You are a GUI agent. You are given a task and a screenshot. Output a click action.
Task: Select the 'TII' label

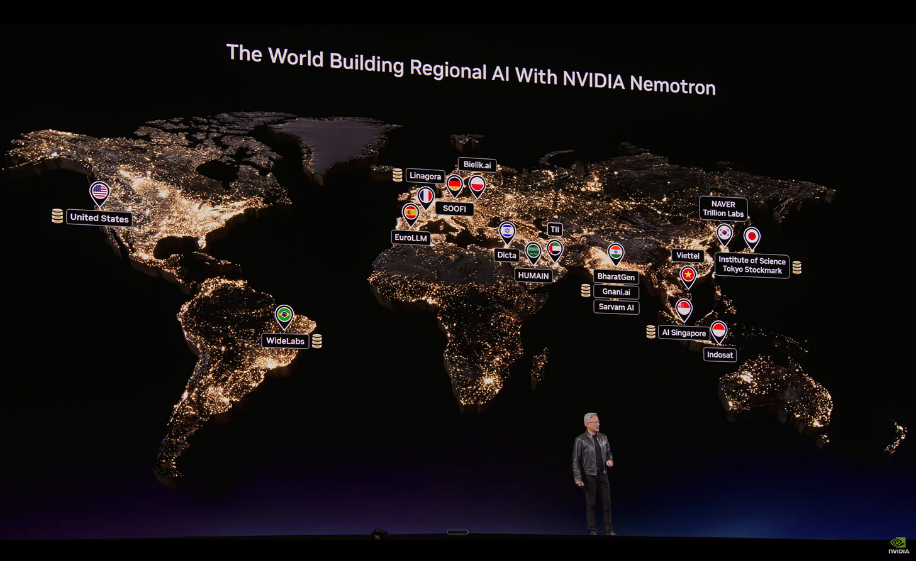pos(554,229)
